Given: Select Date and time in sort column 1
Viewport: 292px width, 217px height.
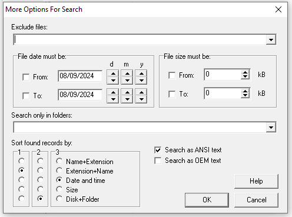Looking at the screenshot, I should 22,180.
